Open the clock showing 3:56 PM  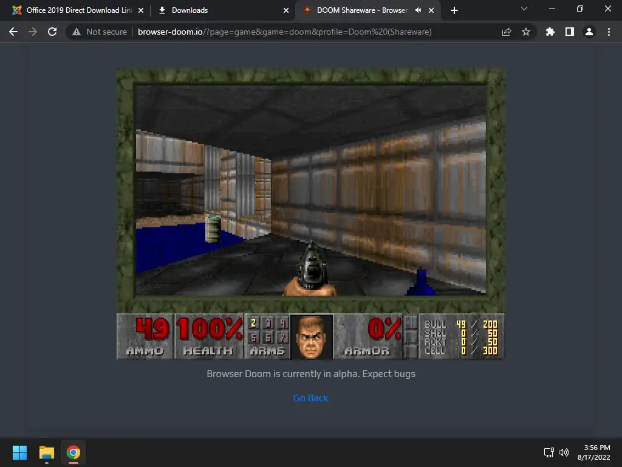coord(594,452)
